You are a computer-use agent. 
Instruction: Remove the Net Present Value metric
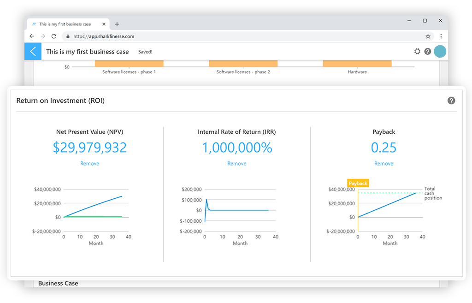pyautogui.click(x=89, y=164)
